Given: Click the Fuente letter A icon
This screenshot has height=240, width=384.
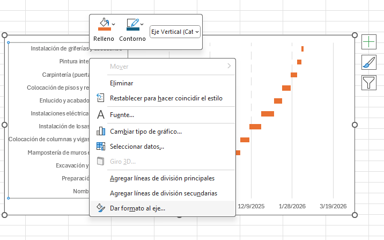Looking at the screenshot, I should [100, 114].
